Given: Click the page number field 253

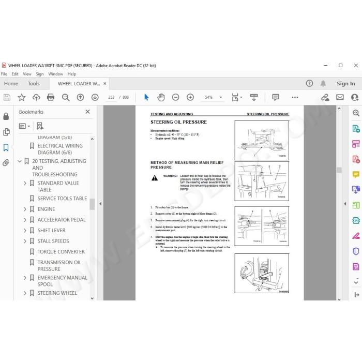Looking at the screenshot, I should pyautogui.click(x=111, y=97).
